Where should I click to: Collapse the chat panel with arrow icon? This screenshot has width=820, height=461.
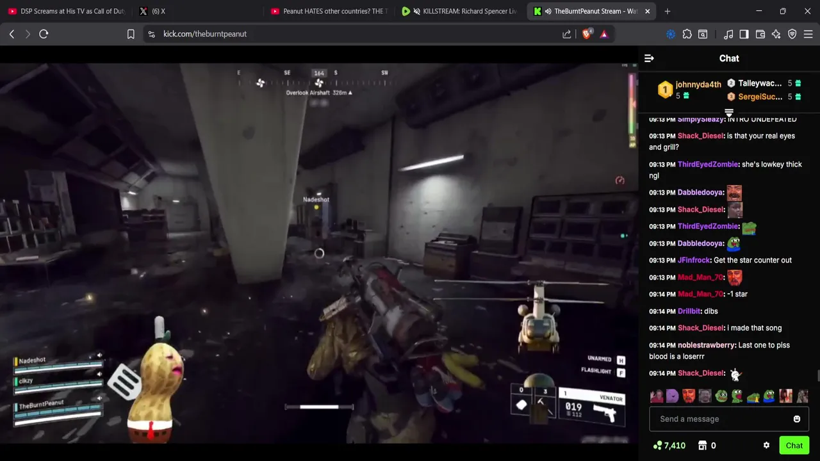[649, 58]
